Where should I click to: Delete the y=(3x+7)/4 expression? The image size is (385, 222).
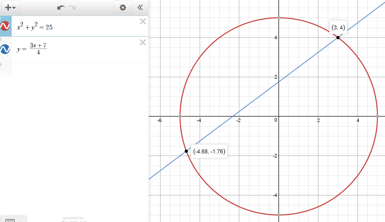click(143, 42)
